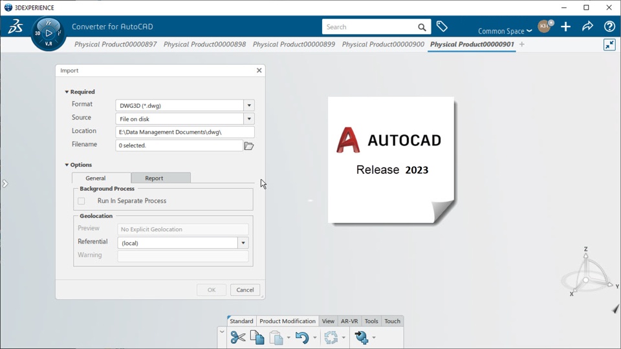
Task: Click the Filename field
Action: click(x=179, y=145)
